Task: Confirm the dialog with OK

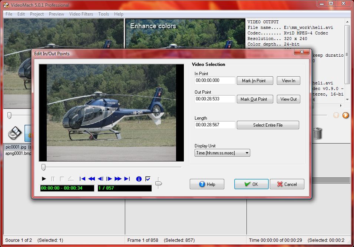Action: 251,184
